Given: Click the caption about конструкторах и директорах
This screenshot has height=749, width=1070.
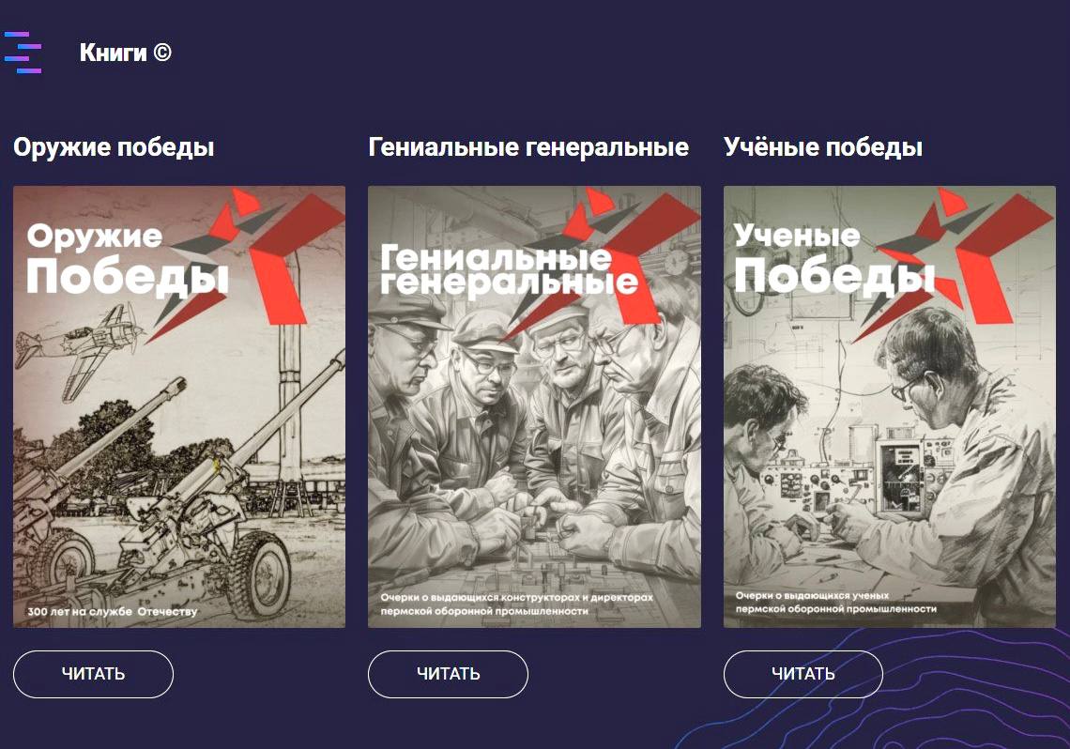Looking at the screenshot, I should (x=516, y=604).
